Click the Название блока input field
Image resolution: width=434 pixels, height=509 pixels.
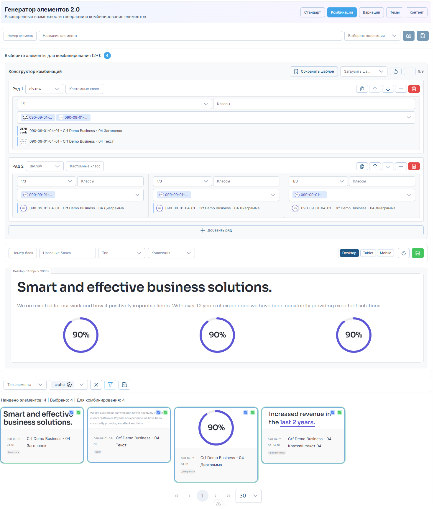click(68, 253)
